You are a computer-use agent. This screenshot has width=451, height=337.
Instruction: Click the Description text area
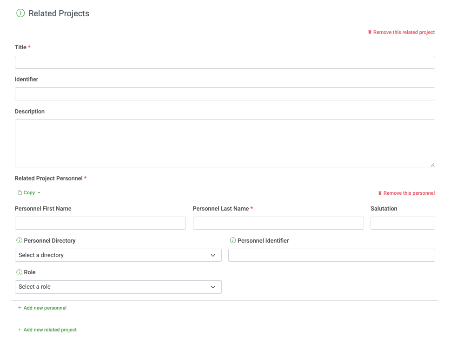(225, 142)
